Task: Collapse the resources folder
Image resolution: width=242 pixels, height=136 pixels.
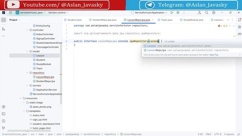Action: click(20, 98)
